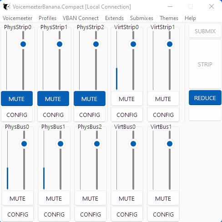Click the PhysBus0 gain slider knob

[24, 144]
